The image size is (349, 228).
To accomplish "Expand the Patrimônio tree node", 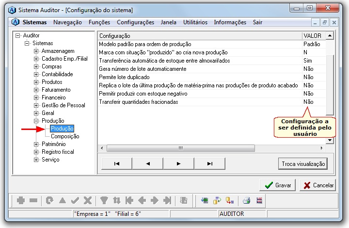I will (x=36, y=144).
